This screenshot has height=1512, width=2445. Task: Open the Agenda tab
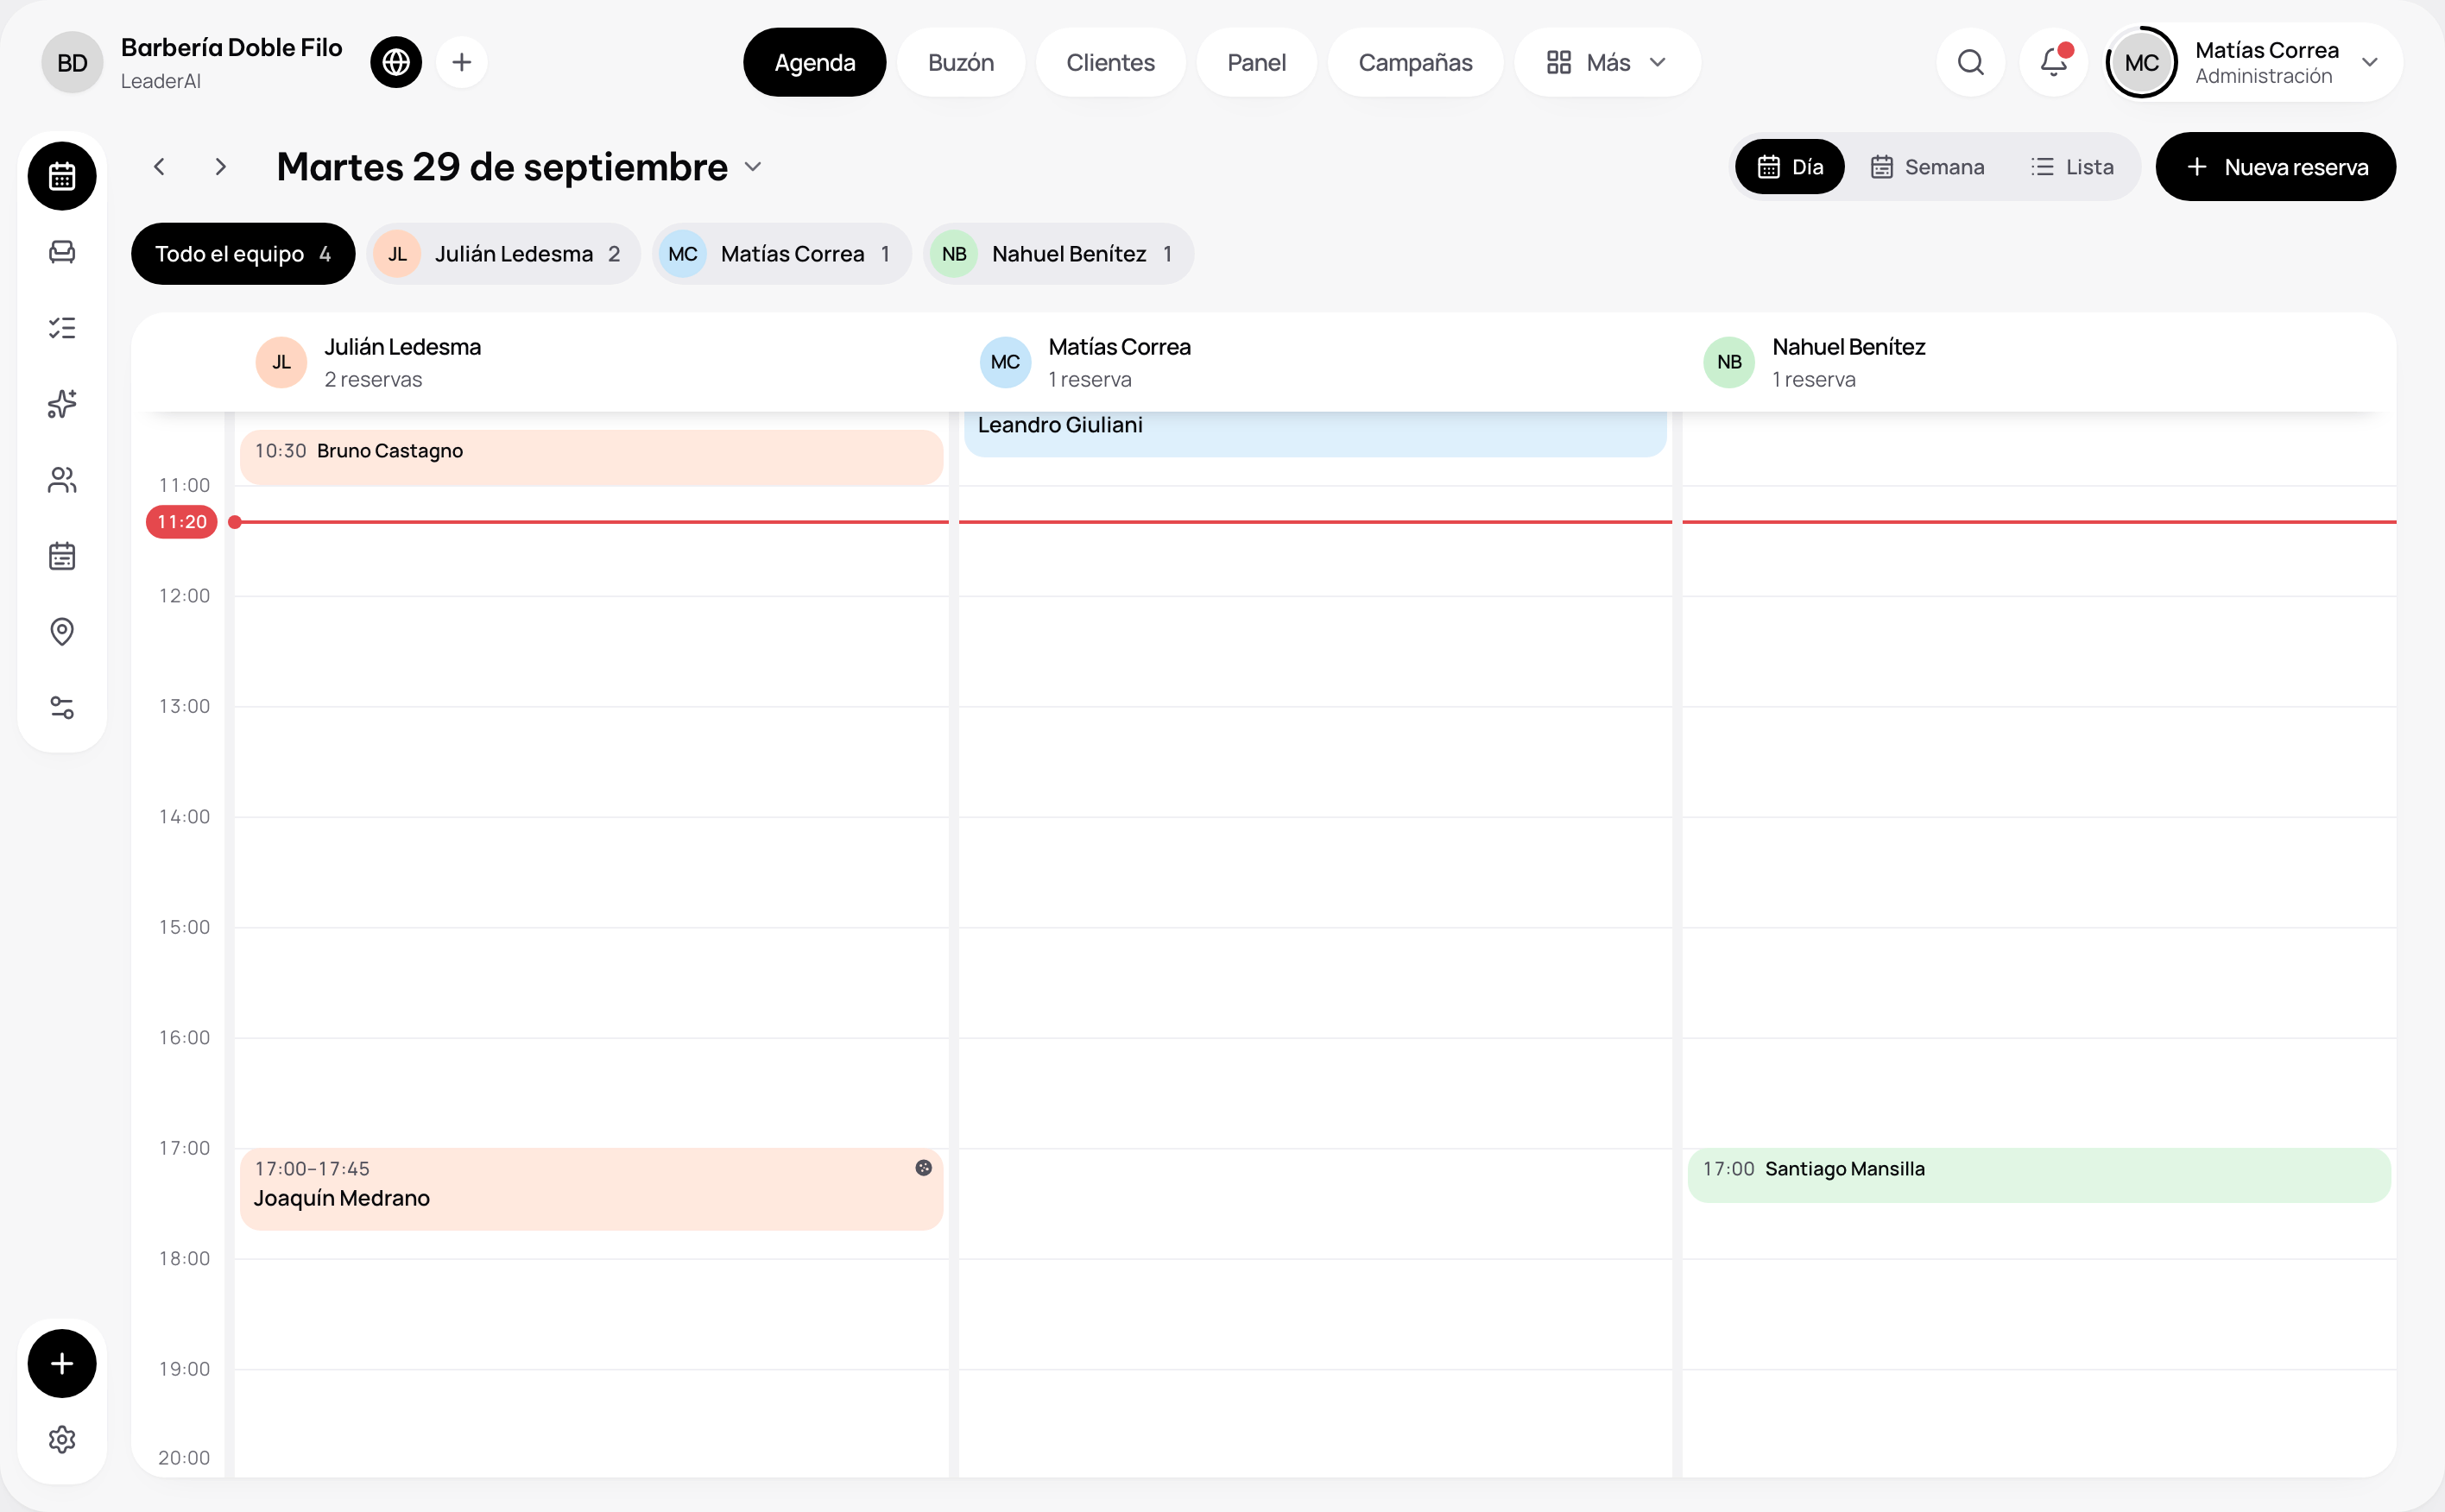click(x=814, y=62)
